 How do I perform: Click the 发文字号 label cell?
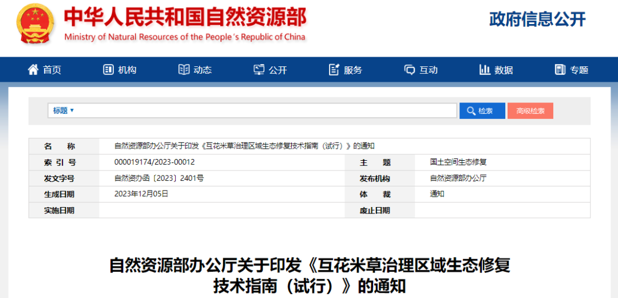[64, 178]
